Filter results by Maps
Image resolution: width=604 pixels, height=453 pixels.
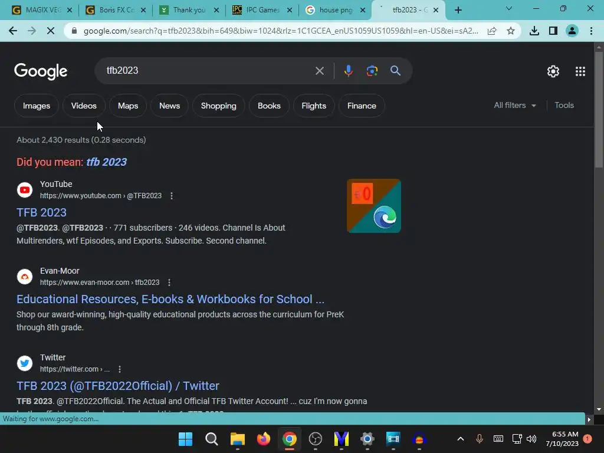[128, 106]
